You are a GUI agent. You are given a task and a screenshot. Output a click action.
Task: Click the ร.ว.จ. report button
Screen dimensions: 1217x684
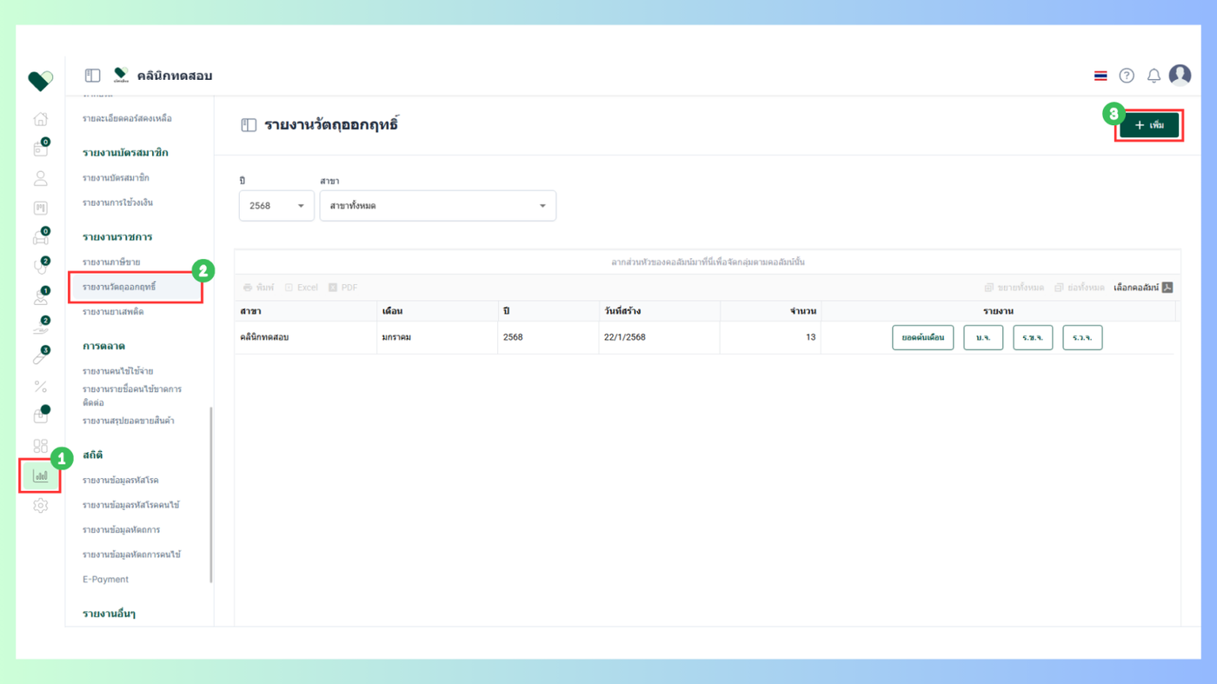[1082, 337]
